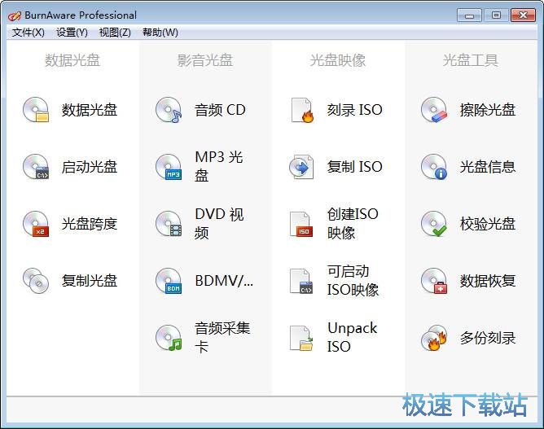The width and height of the screenshot is (544, 429).
Task: Open 擦除光盘 text label
Action: [x=488, y=110]
